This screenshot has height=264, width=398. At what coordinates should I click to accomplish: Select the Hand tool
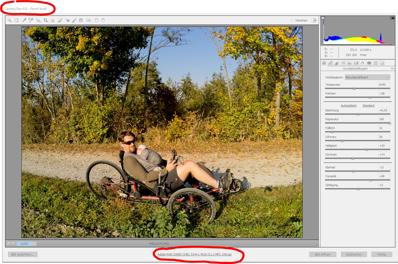click(16, 20)
